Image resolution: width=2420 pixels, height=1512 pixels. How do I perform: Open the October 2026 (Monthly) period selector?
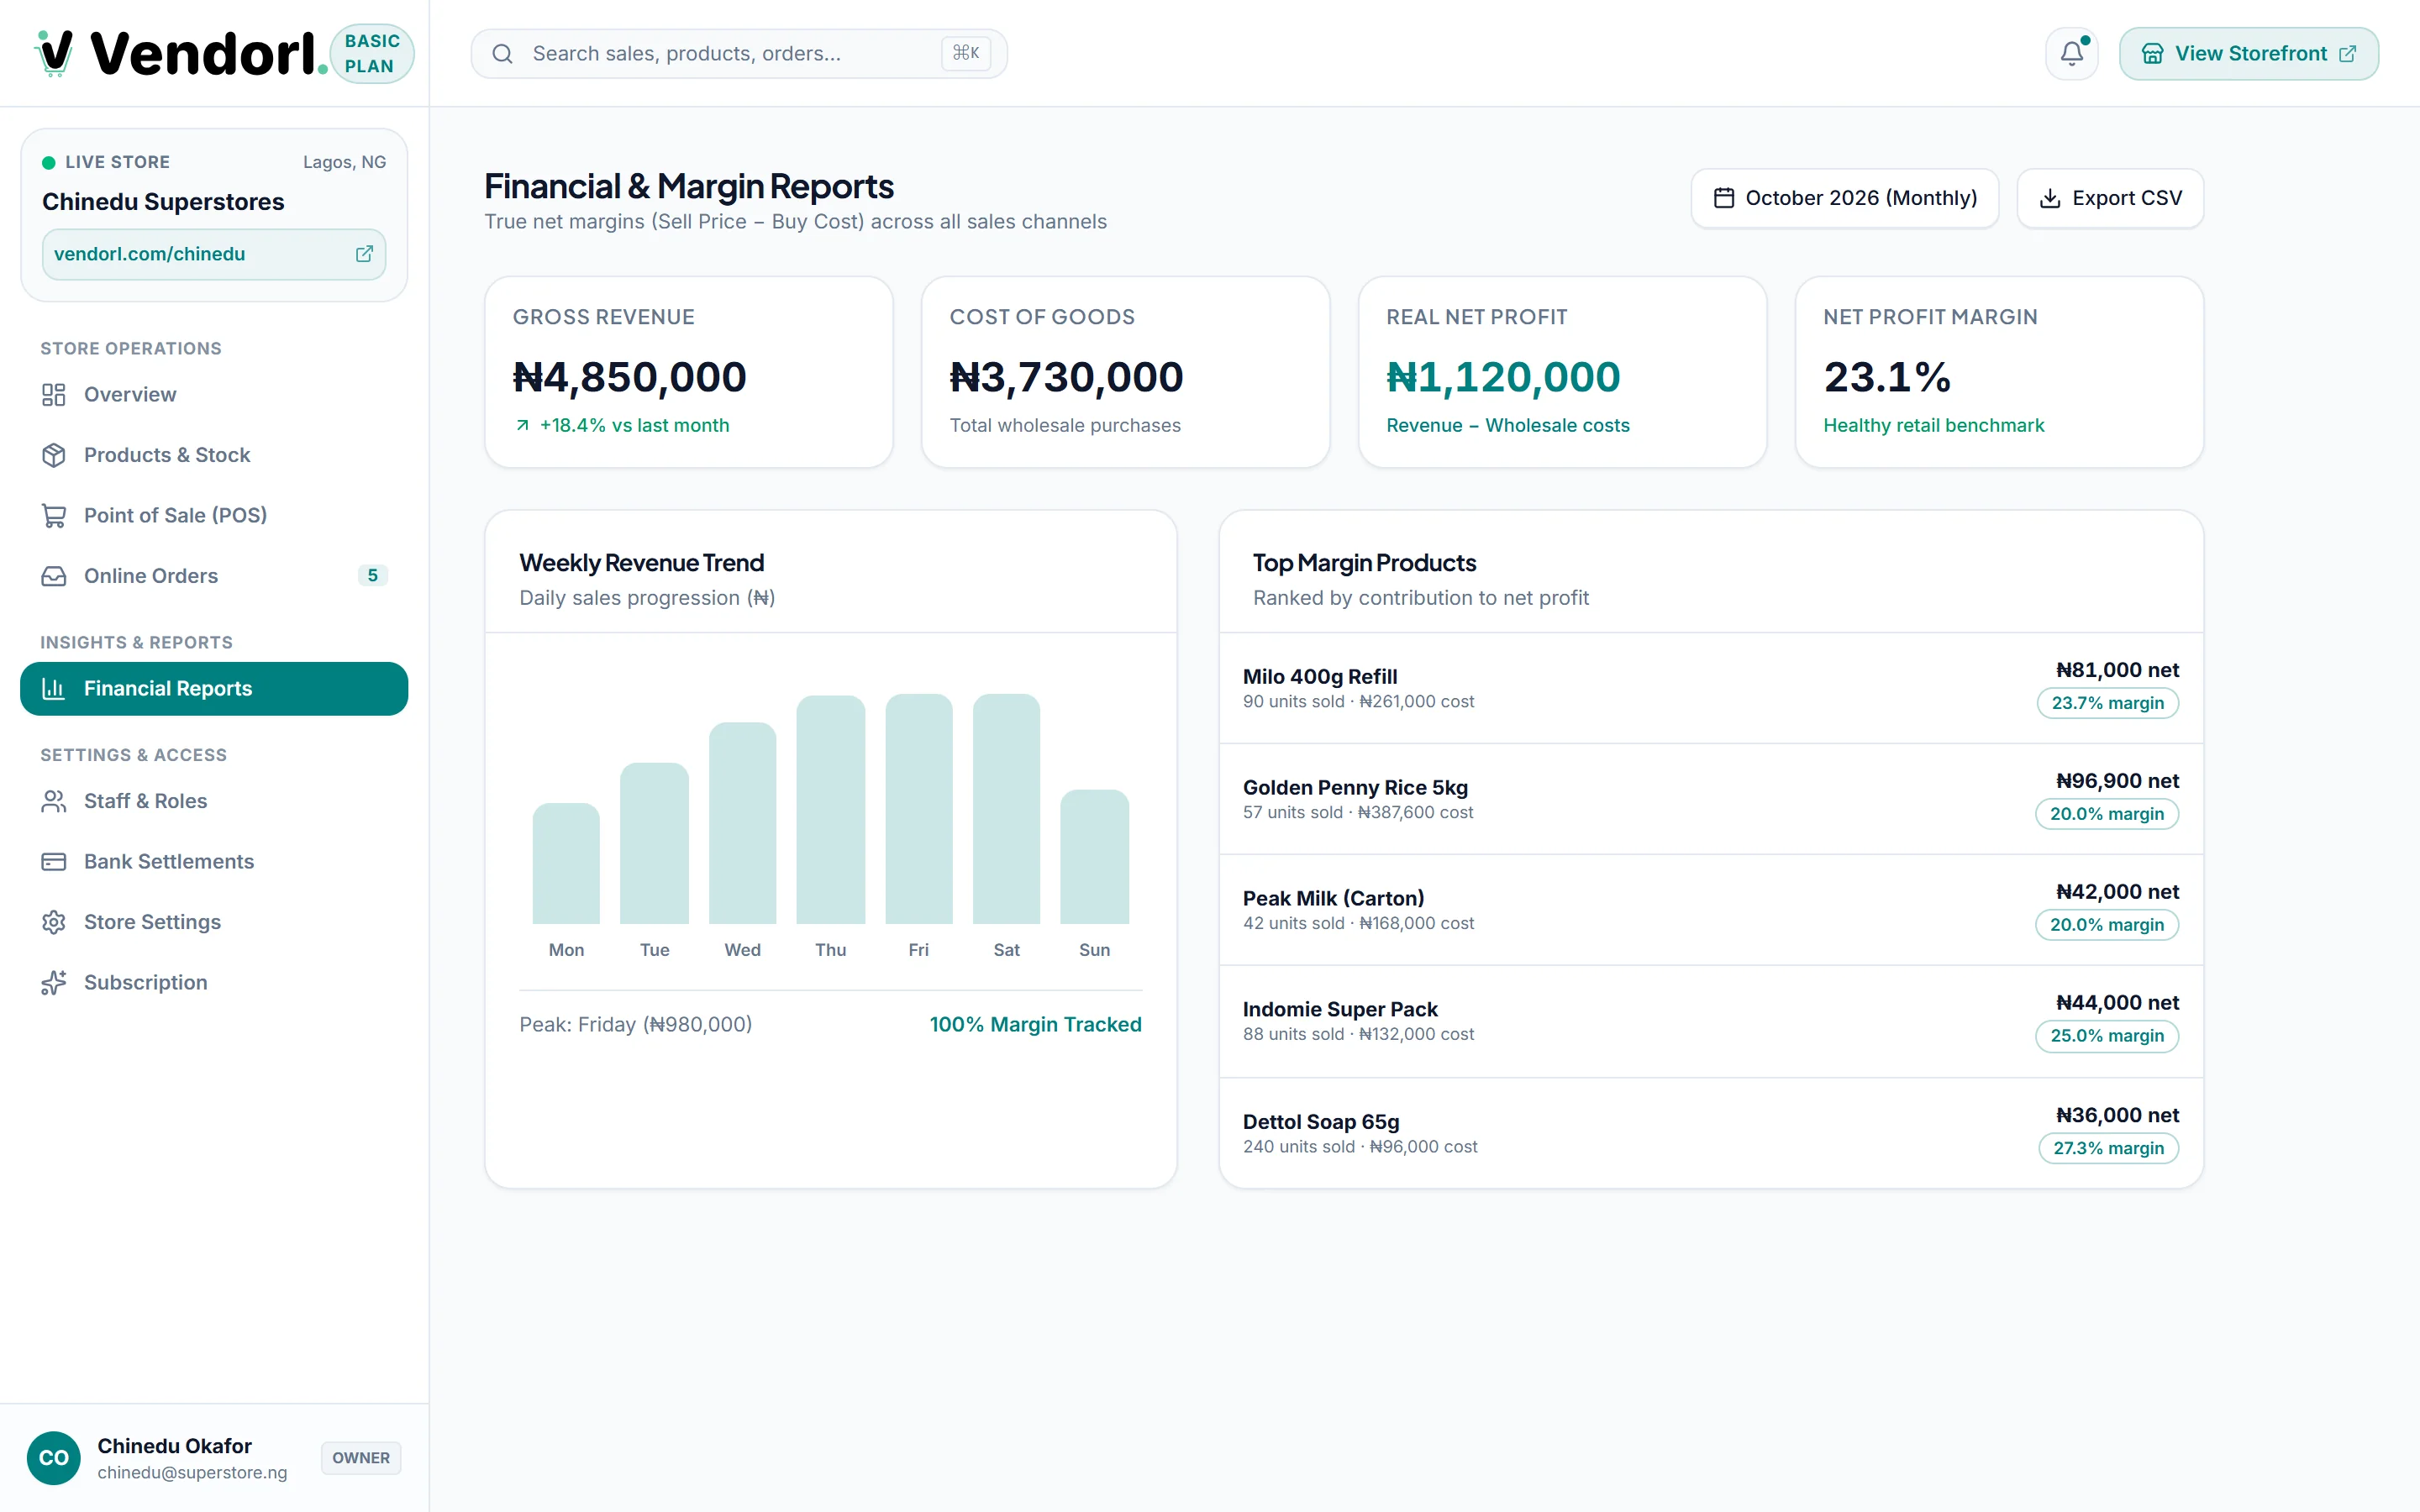1845,198
